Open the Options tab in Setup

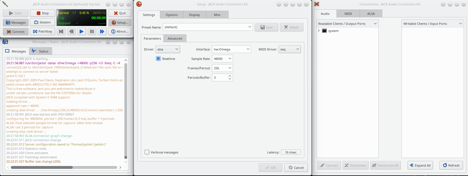tap(172, 15)
